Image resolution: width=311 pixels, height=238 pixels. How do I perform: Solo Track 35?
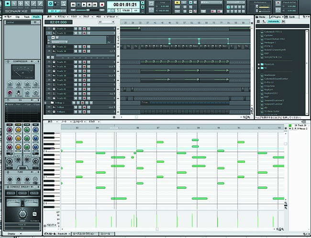(80, 62)
